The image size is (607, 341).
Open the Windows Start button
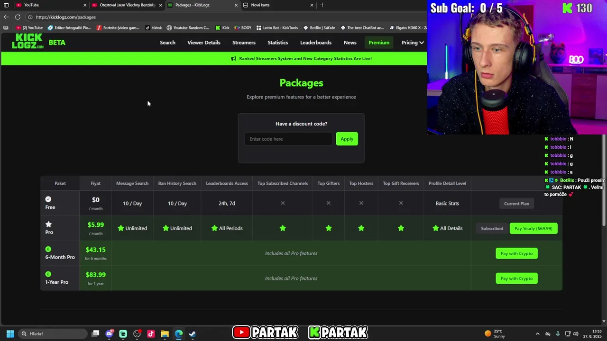pyautogui.click(x=10, y=334)
